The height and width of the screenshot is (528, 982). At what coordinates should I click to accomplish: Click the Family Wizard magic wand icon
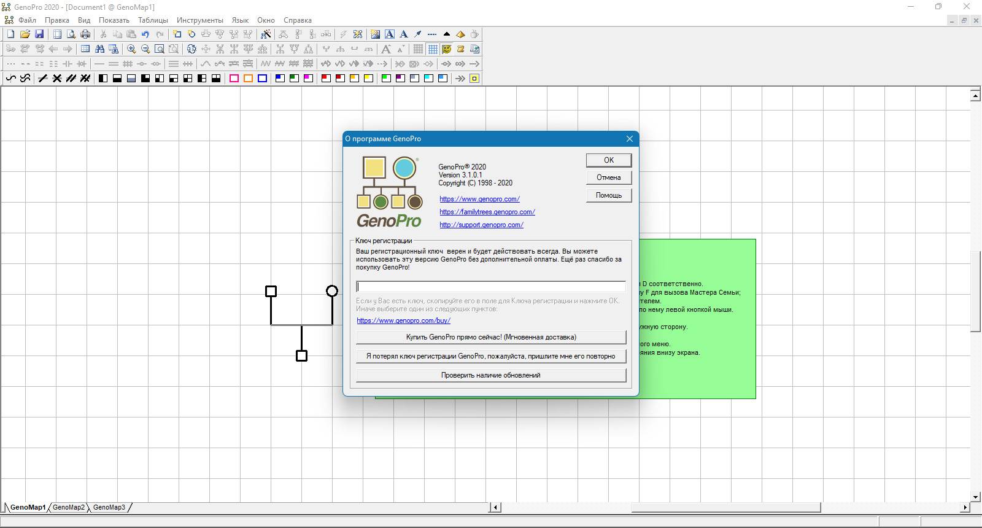point(266,34)
